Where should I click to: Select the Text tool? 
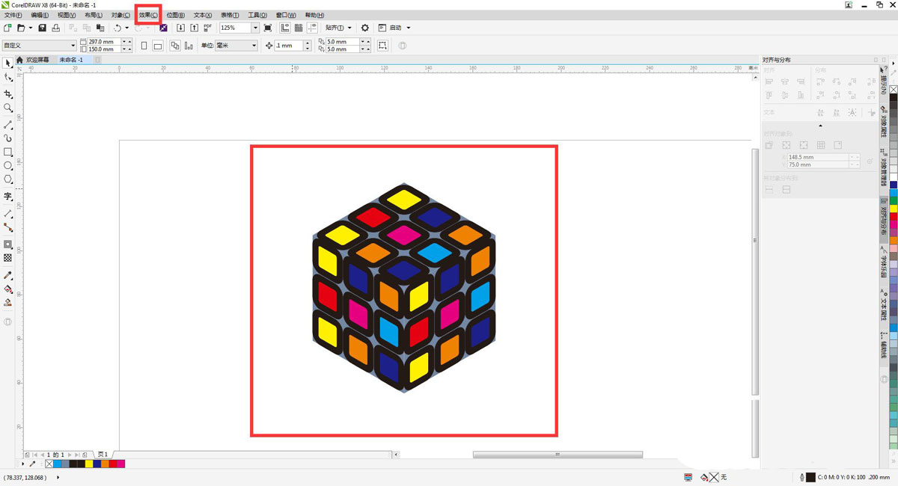pos(8,197)
